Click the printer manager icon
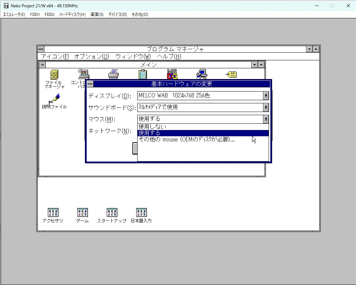This screenshot has width=356, height=285. point(113,74)
